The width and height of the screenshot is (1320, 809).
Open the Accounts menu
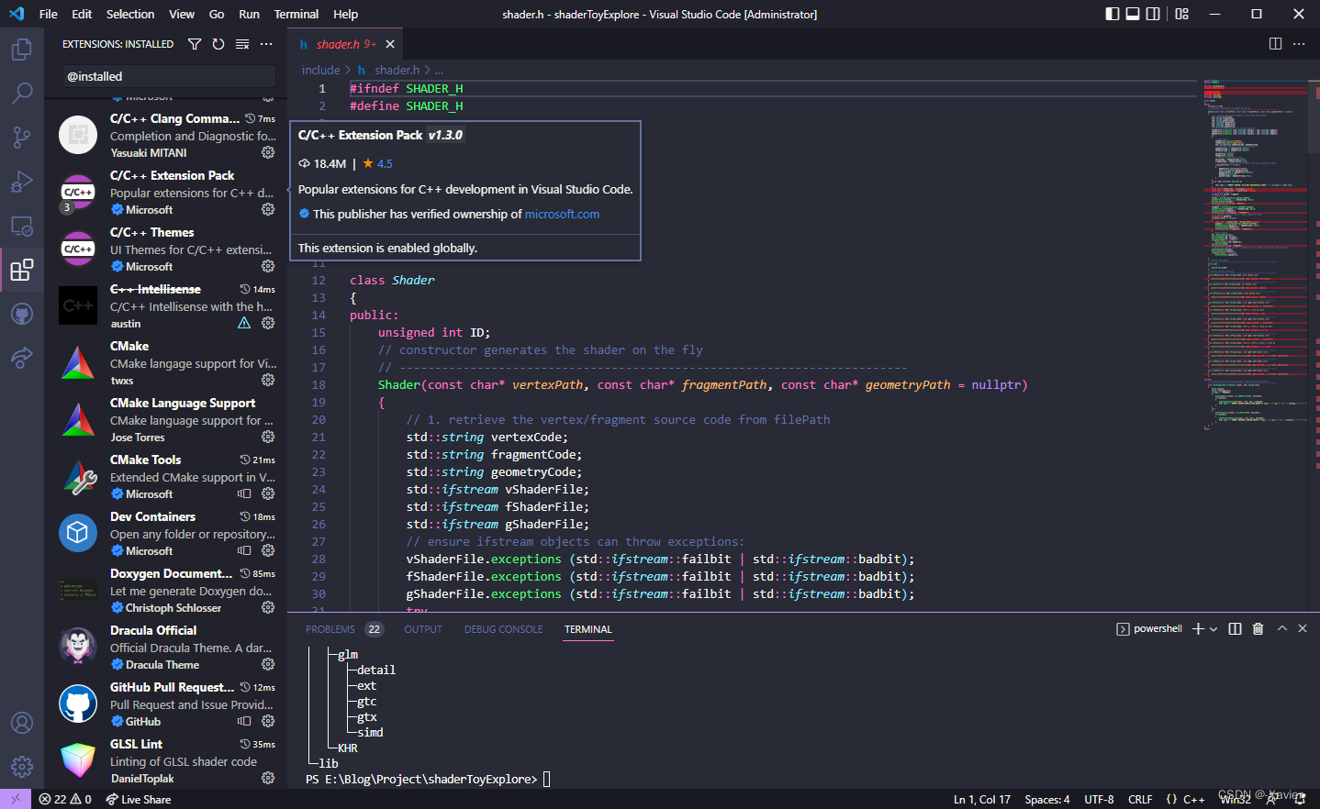click(22, 723)
